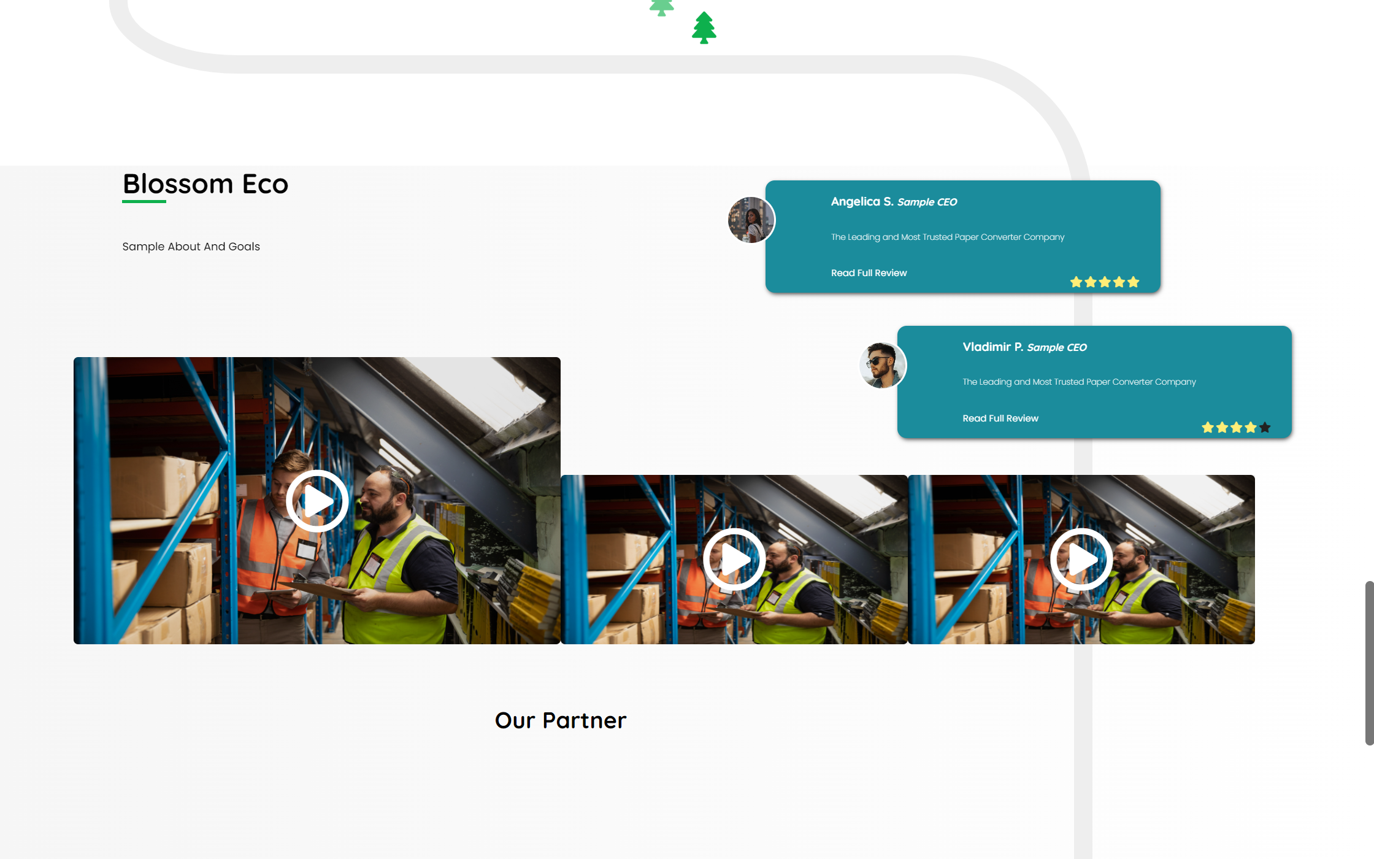Open Read Full Review on Angelica's card
Screen dimensions: 1374x859
[x=869, y=272]
